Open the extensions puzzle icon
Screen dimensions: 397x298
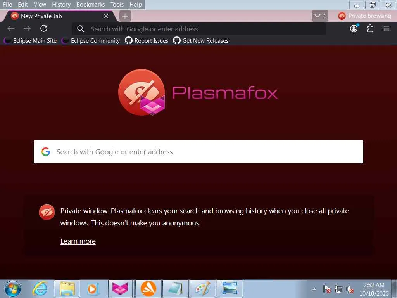point(370,28)
